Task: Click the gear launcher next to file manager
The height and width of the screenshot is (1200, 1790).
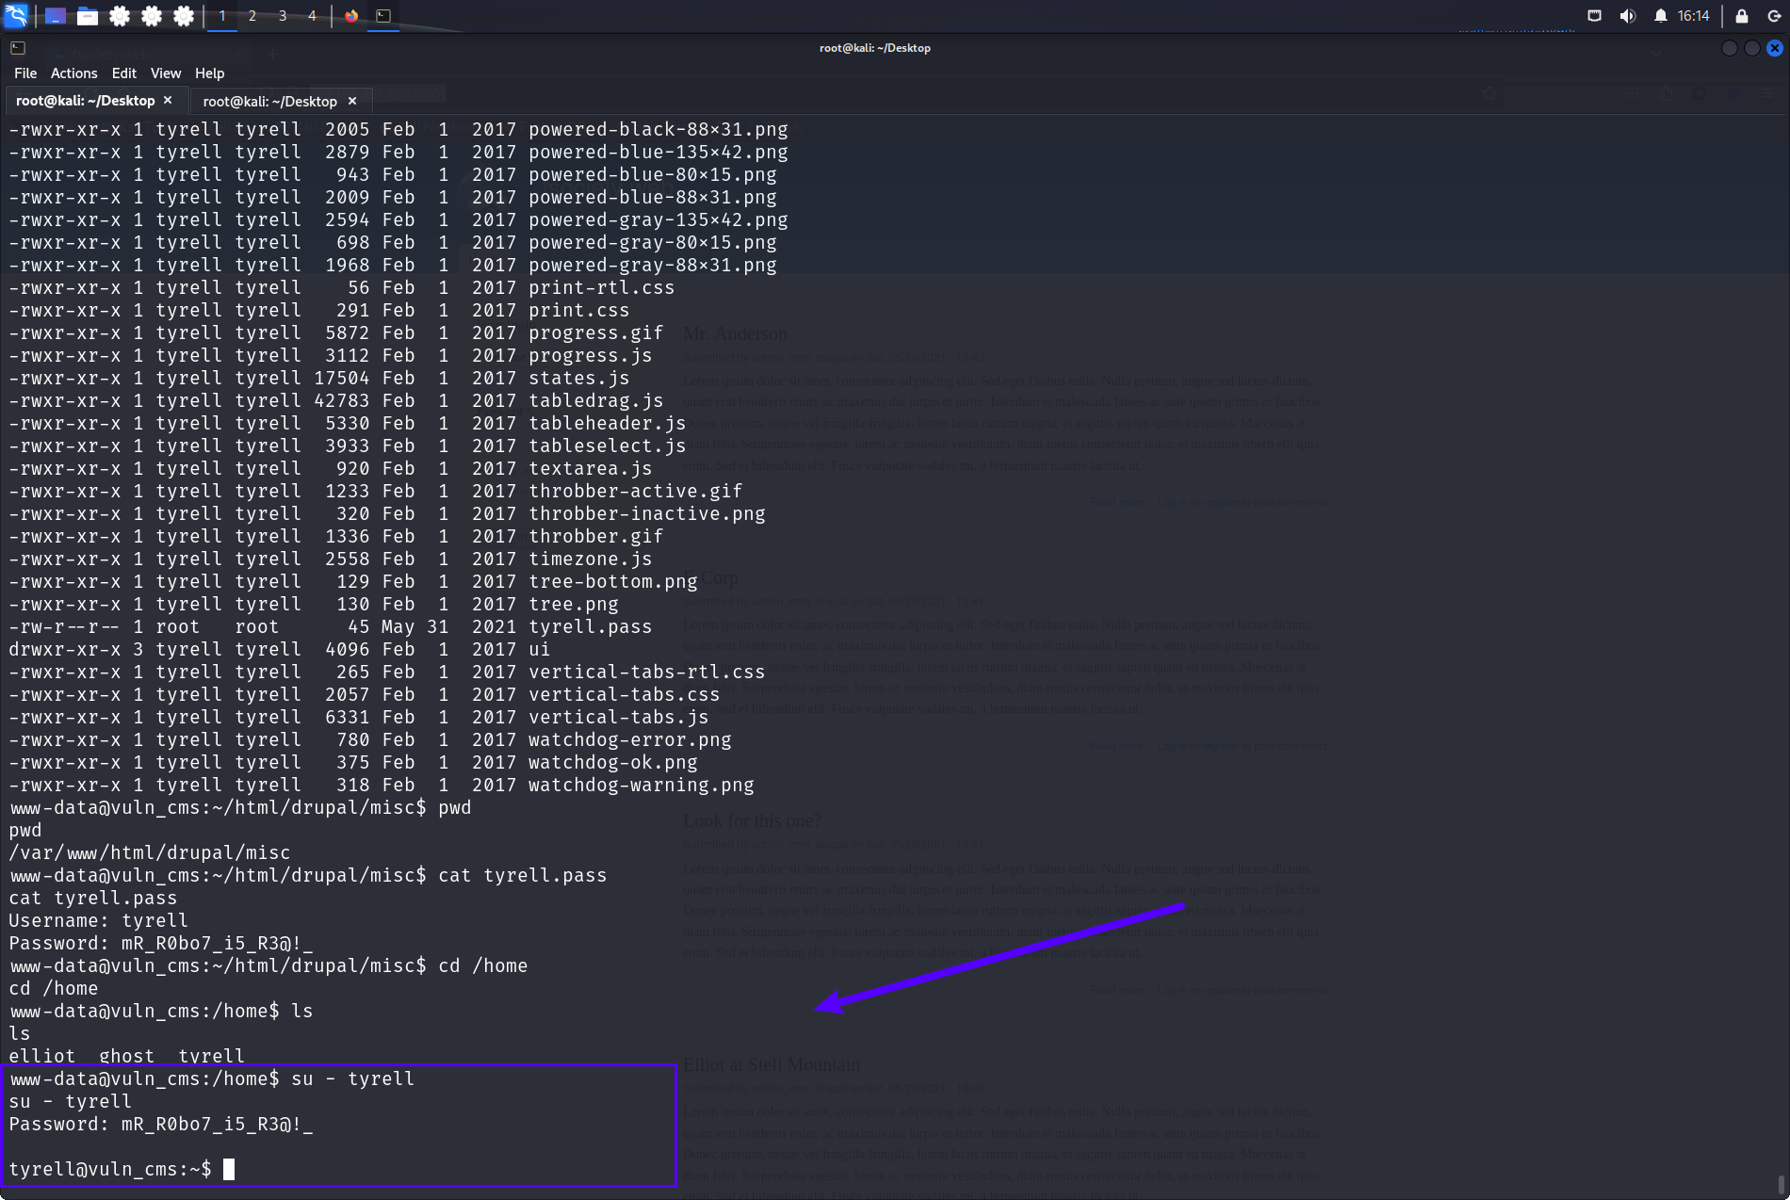Action: click(x=120, y=16)
